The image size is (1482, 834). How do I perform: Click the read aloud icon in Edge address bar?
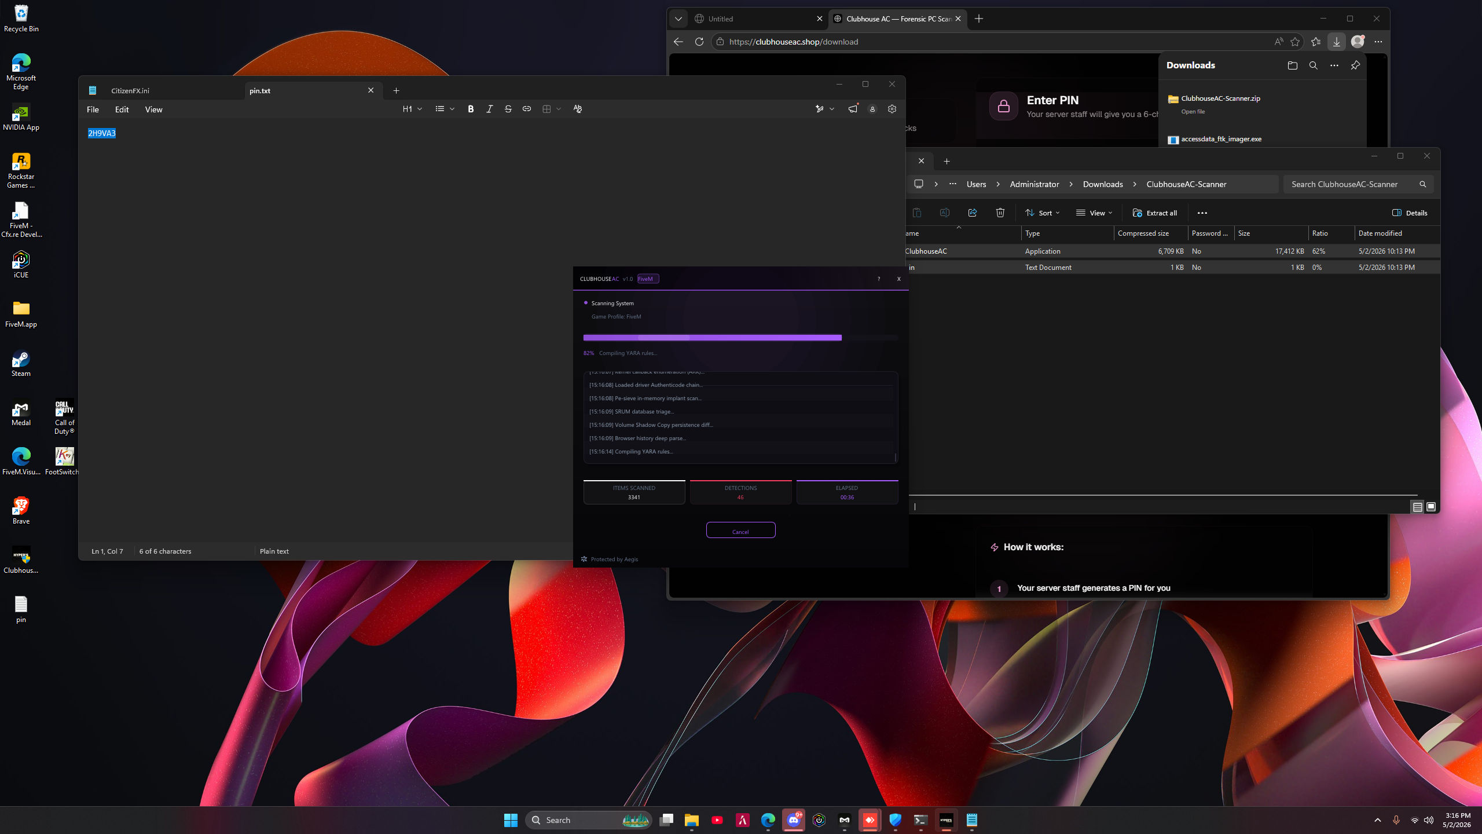click(1279, 42)
